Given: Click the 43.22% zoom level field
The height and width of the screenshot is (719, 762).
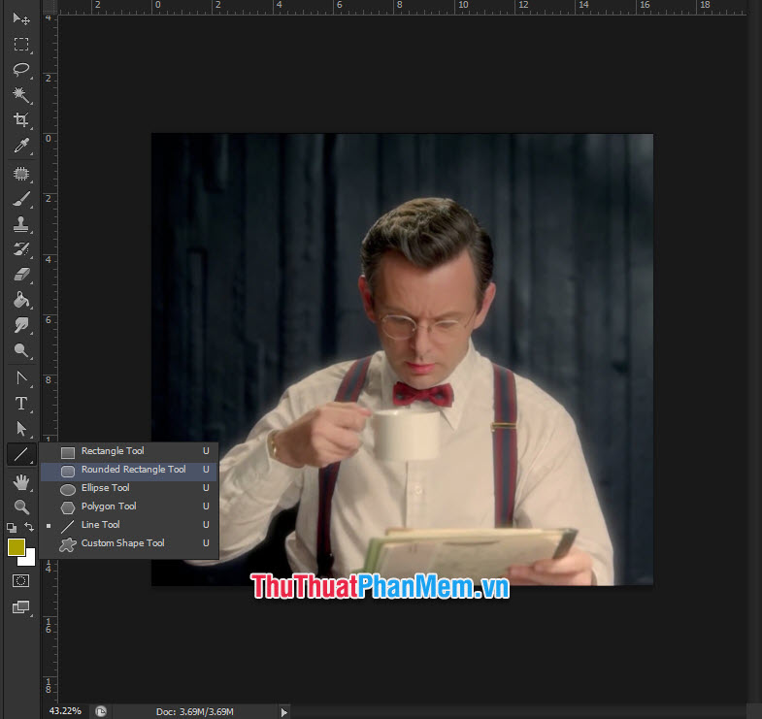Looking at the screenshot, I should (65, 710).
